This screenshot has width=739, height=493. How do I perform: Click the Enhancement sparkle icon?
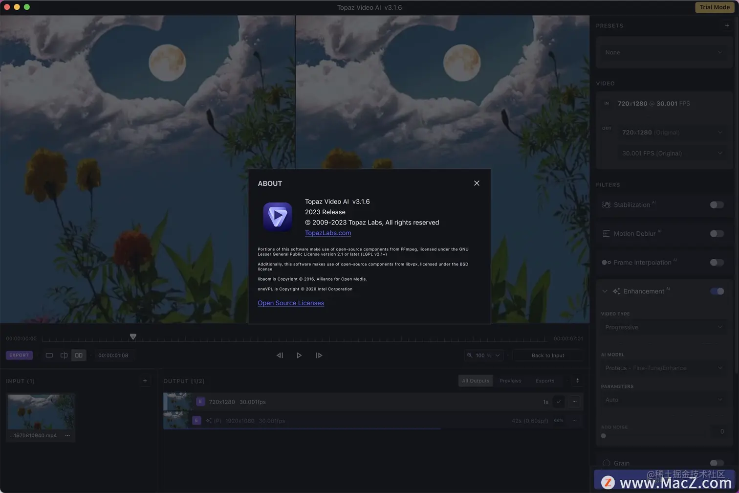coord(616,291)
